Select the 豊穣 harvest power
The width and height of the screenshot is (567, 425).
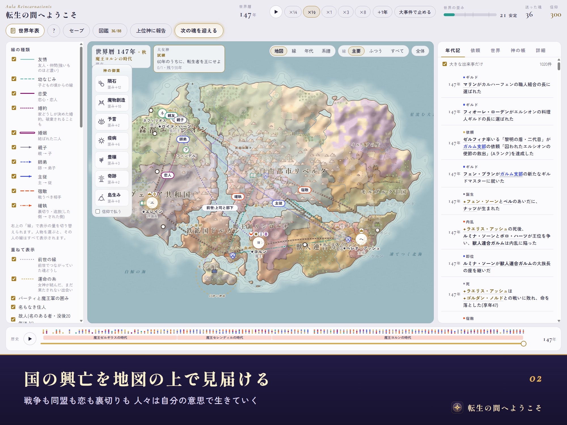(x=112, y=160)
